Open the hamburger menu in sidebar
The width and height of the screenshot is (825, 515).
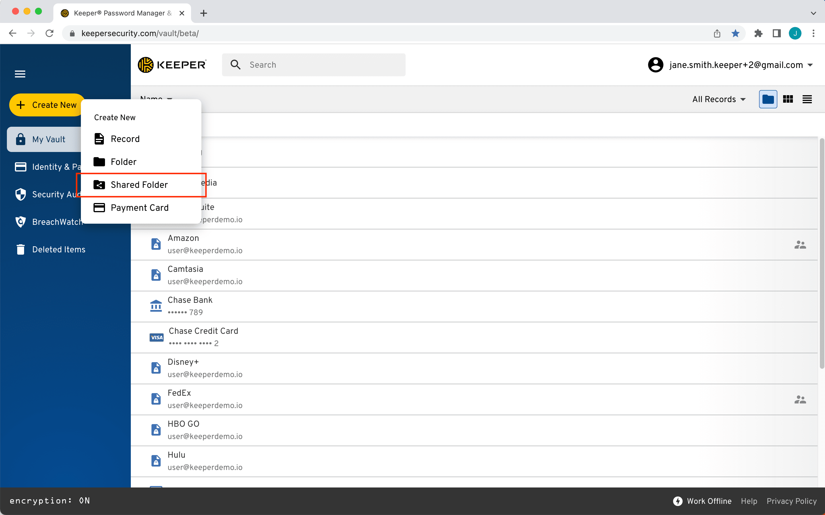click(x=20, y=74)
